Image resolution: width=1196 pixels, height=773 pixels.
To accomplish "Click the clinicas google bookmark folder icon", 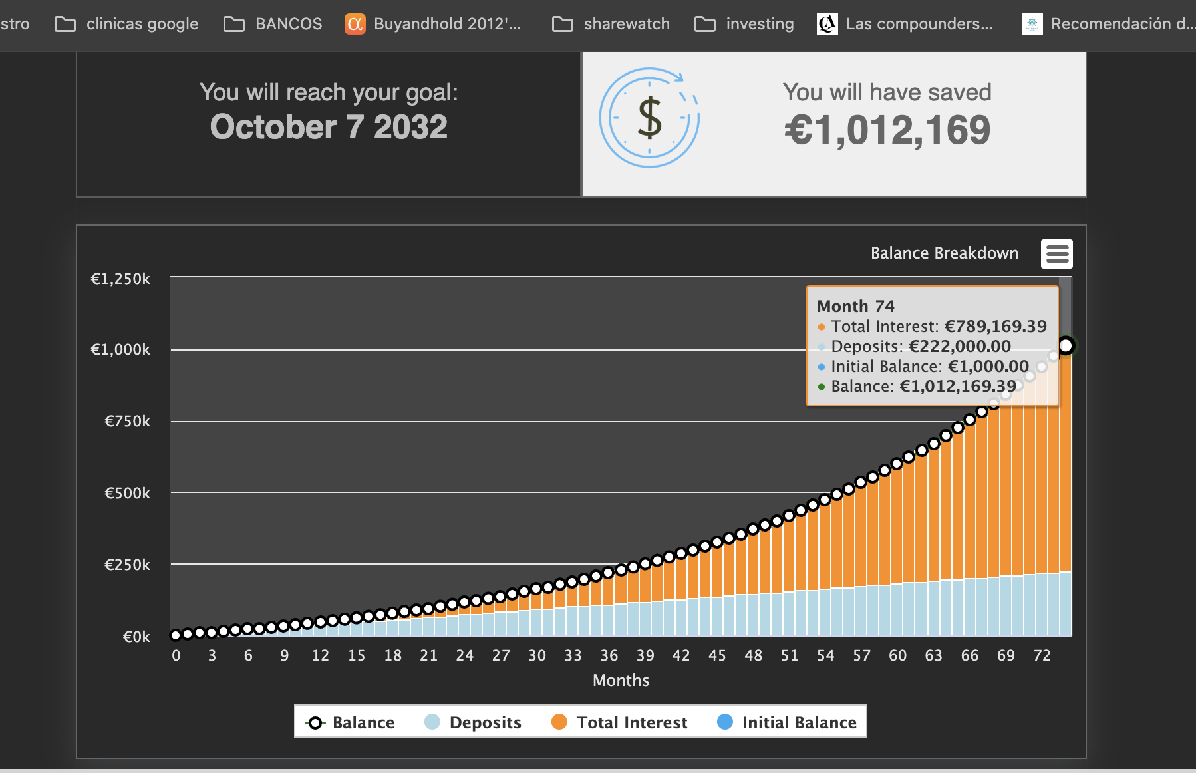I will click(65, 25).
